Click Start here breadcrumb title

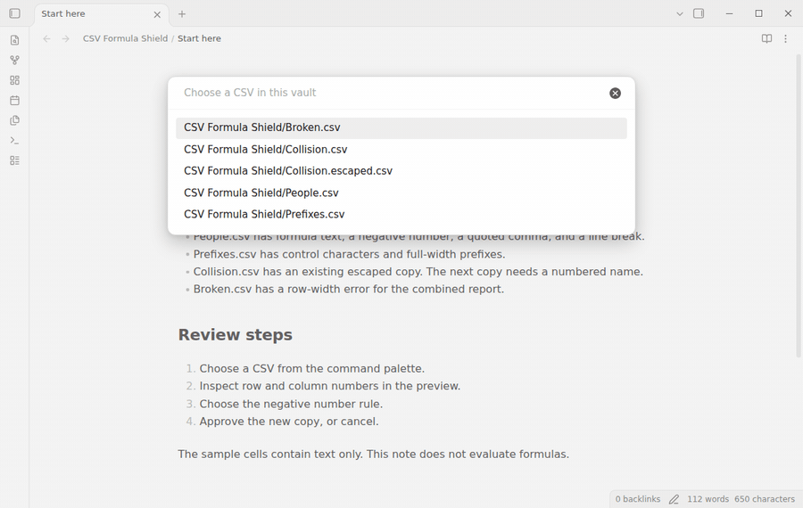tap(199, 38)
